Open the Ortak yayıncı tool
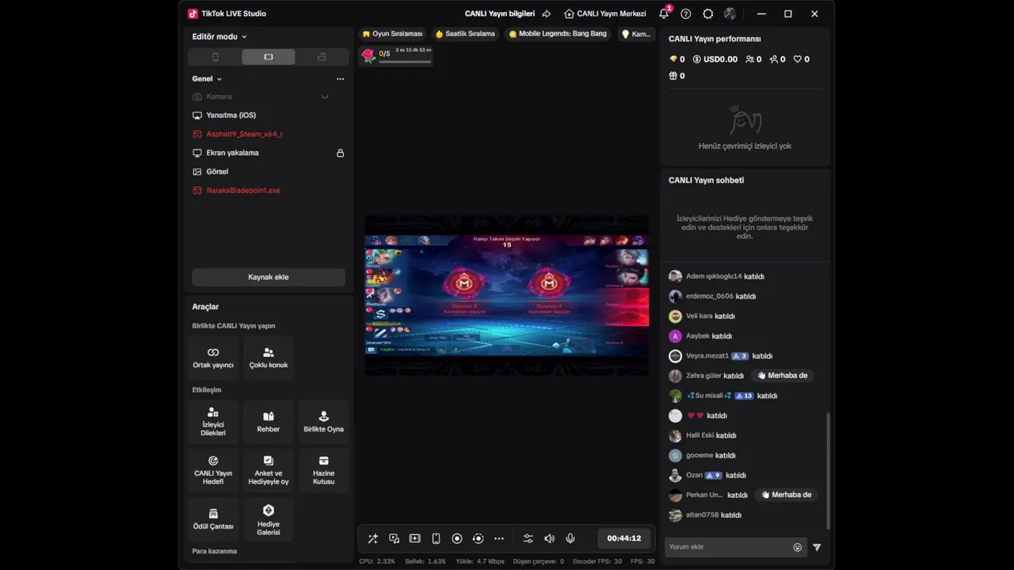The width and height of the screenshot is (1014, 570). coord(213,358)
